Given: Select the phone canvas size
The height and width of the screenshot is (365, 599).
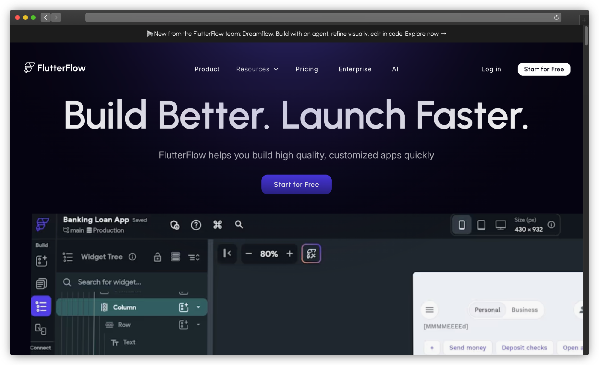Looking at the screenshot, I should pyautogui.click(x=462, y=225).
